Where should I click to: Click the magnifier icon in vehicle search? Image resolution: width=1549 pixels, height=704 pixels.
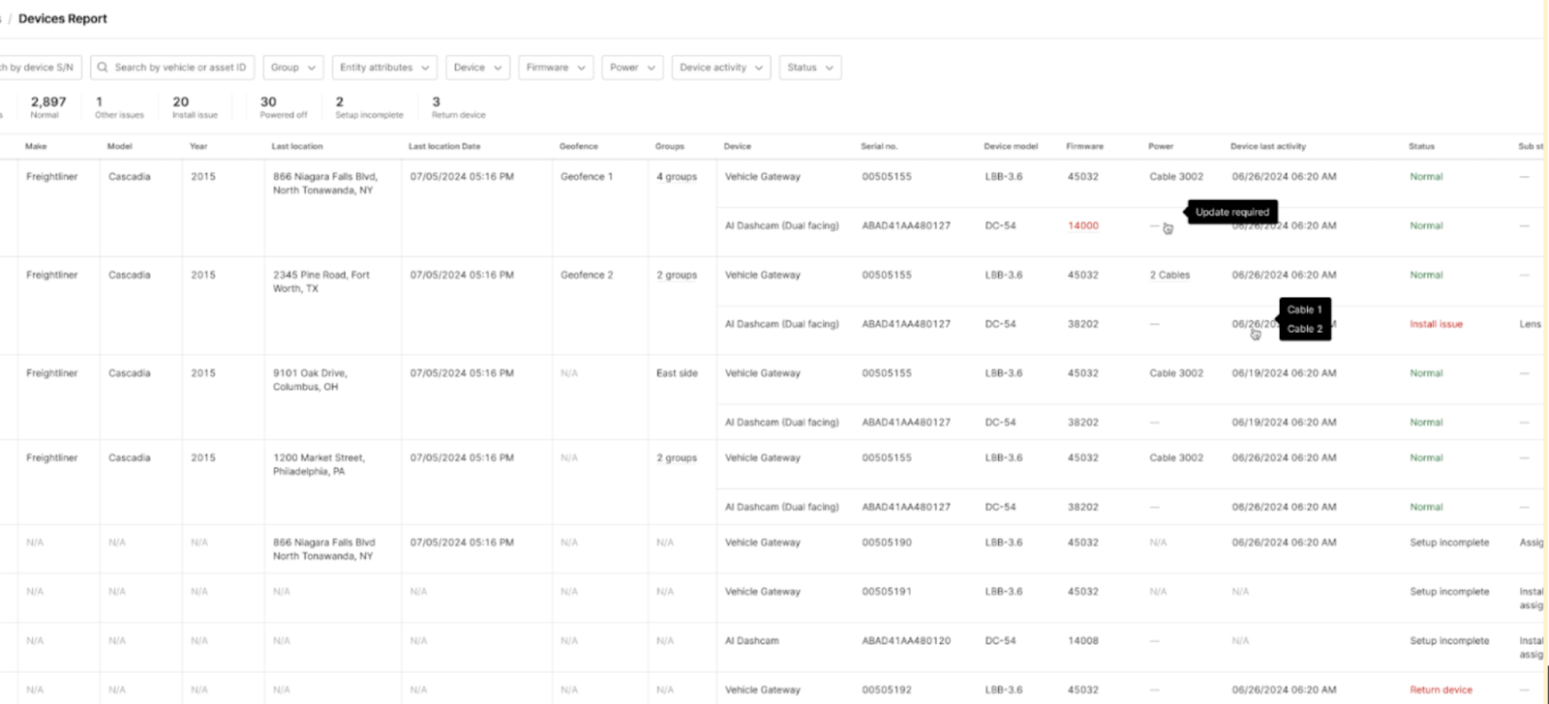tap(103, 68)
